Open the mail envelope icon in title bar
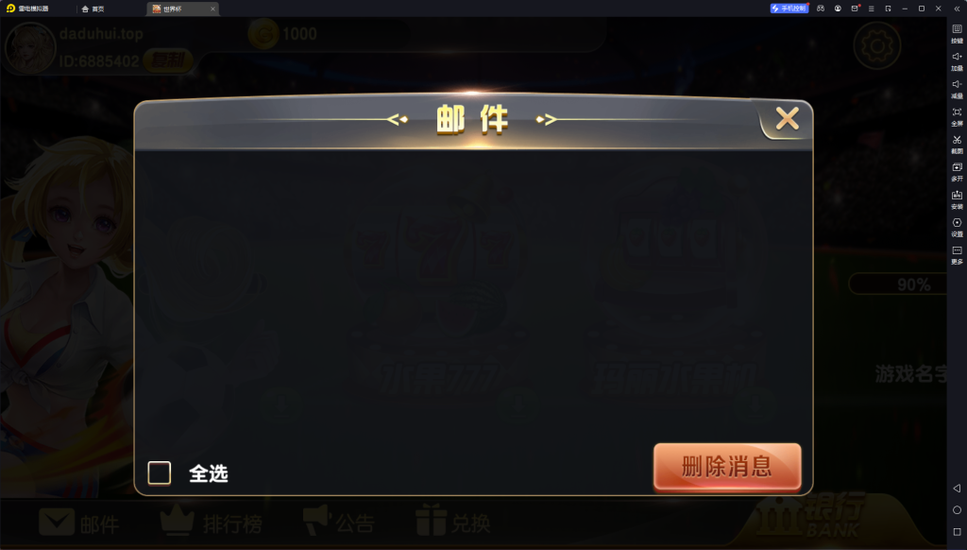 pos(854,9)
